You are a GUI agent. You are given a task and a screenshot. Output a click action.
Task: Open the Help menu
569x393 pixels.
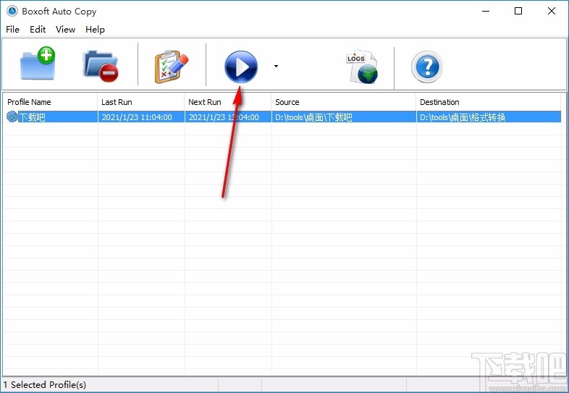point(95,30)
